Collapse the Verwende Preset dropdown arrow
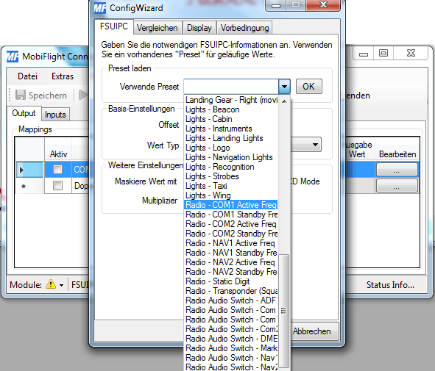Screen dimensions: 435x371 pos(284,87)
